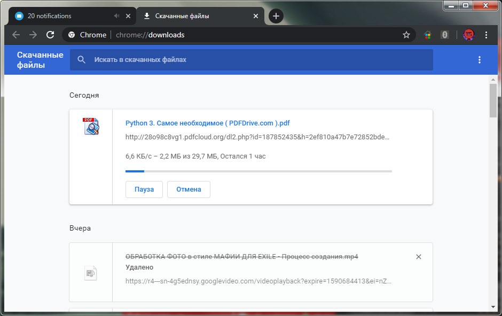Screen dimensions: 502x316
Task: Click the magnifier search icon in blue bar
Action: [81, 60]
